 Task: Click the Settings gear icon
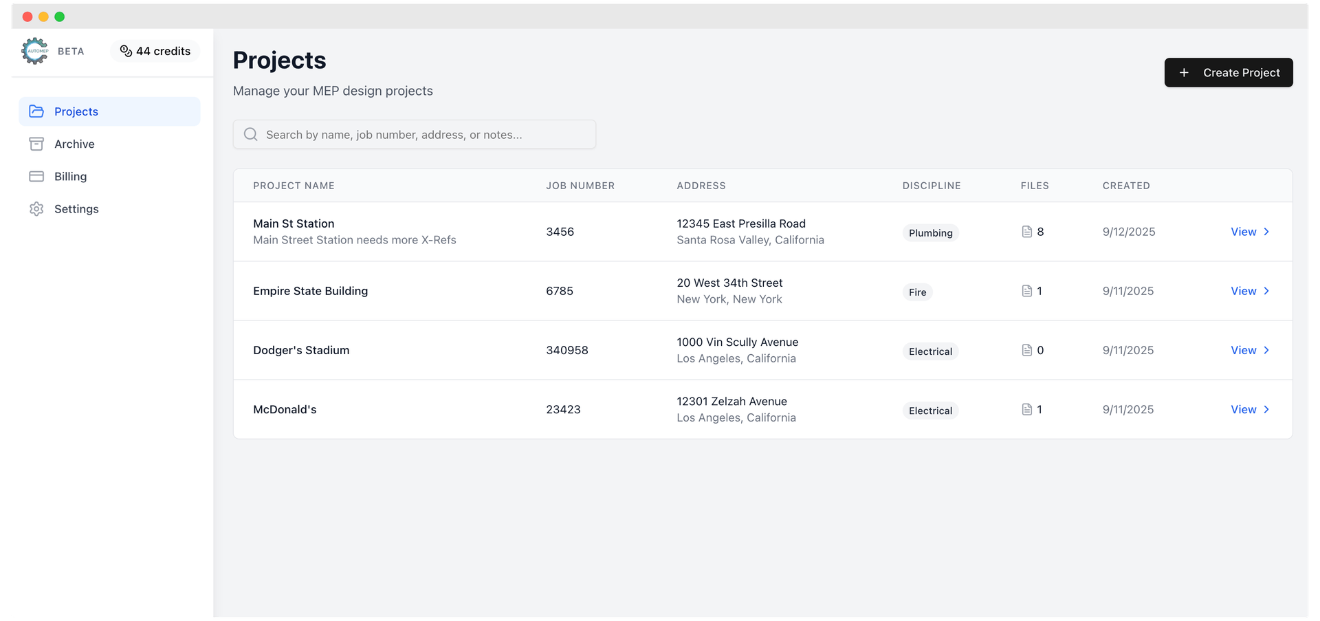[x=36, y=209]
